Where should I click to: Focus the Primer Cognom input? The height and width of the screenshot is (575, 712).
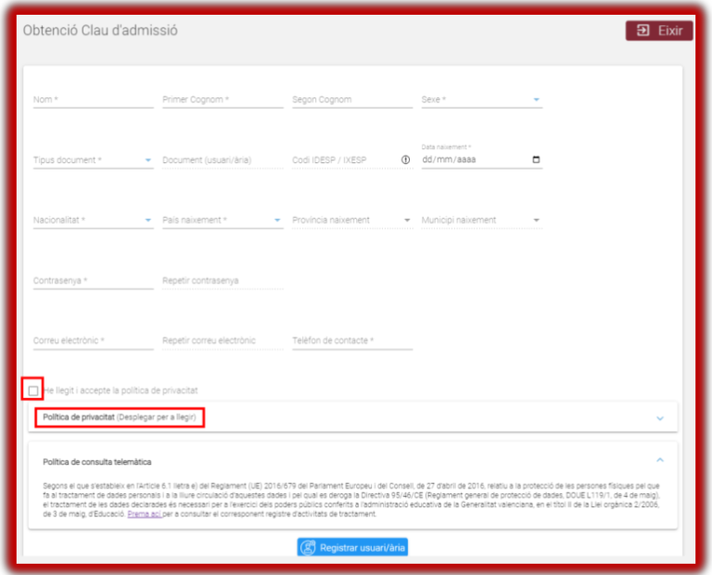pyautogui.click(x=222, y=100)
